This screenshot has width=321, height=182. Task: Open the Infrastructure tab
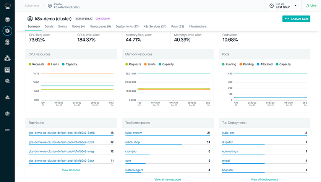pos(198,26)
